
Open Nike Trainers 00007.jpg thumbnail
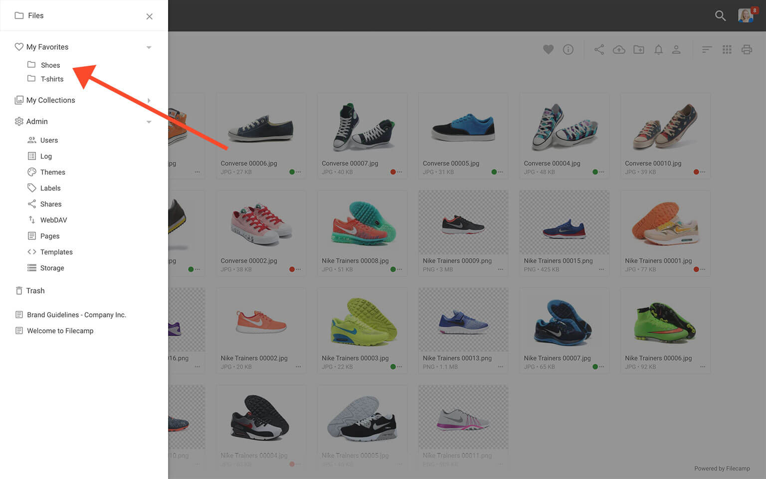(x=565, y=319)
